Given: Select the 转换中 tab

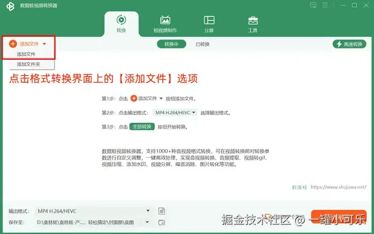Looking at the screenshot, I should [x=172, y=44].
